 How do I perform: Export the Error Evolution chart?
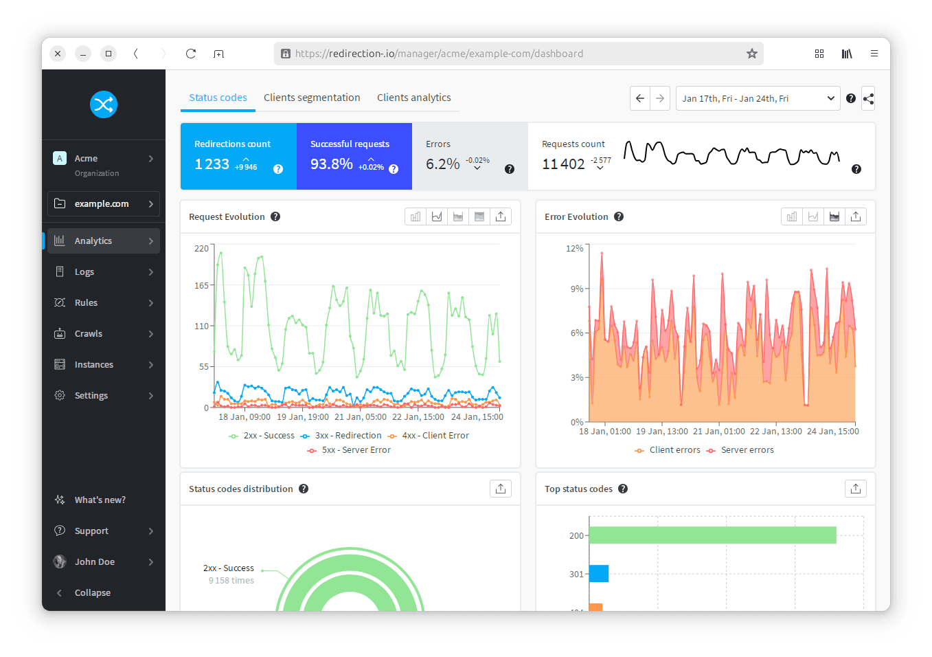(856, 216)
